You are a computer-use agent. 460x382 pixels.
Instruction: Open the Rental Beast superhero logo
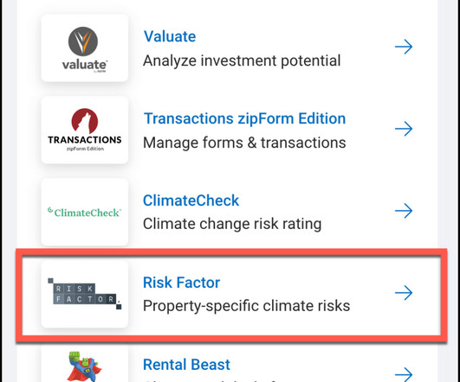coord(85,366)
